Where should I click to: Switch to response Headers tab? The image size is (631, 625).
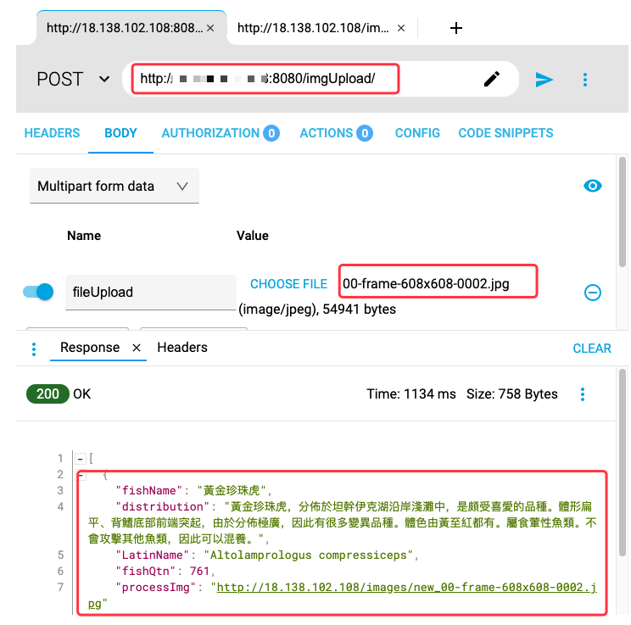[181, 348]
